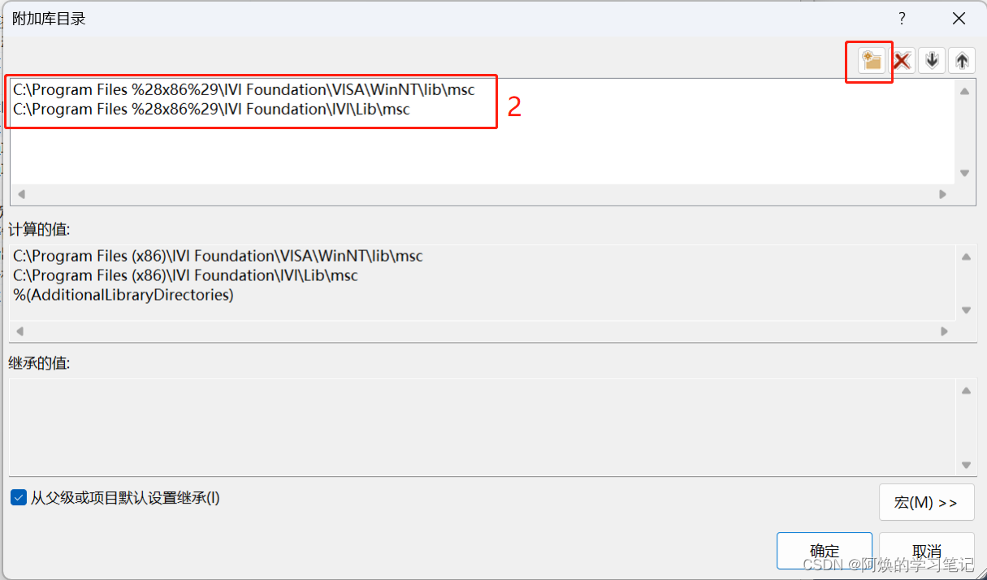Move selected line down with arrow icon
Screen dimensions: 987x580
[x=932, y=60]
